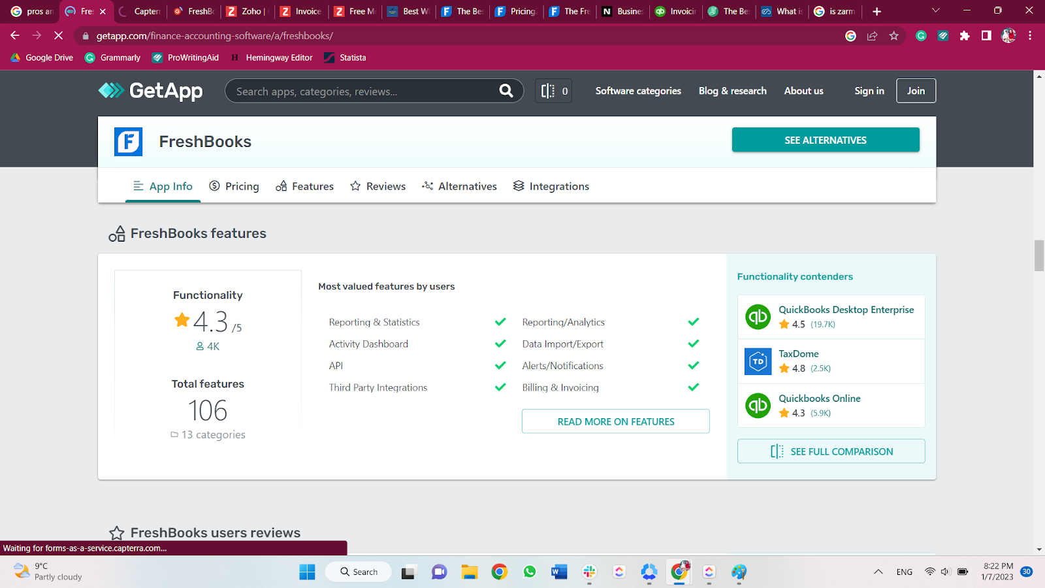Viewport: 1045px width, 588px height.
Task: Open the Hemingway Editor bookmark
Action: coord(271,57)
